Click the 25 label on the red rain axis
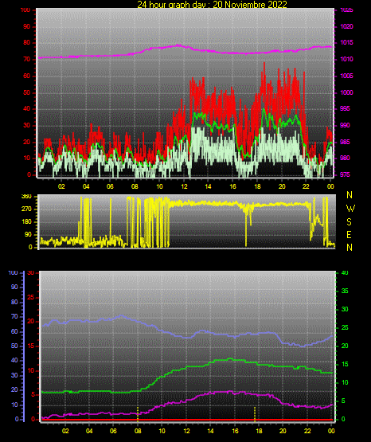Screen dimensions: 371x442 click(x=31, y=297)
